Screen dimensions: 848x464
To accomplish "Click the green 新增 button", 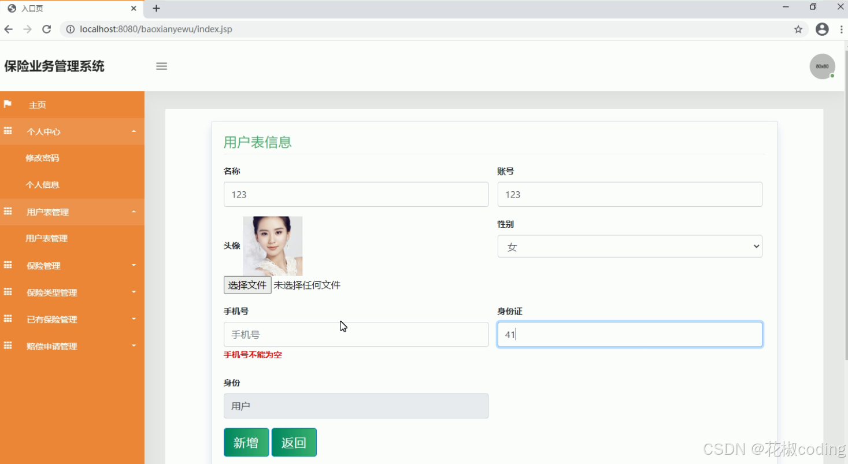I will 246,442.
